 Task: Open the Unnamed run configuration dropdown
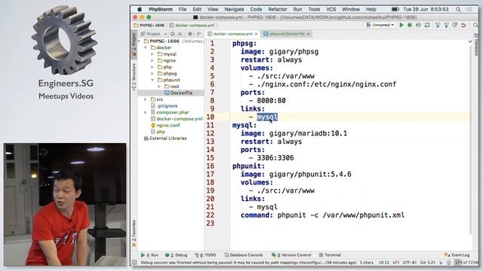coord(380,25)
